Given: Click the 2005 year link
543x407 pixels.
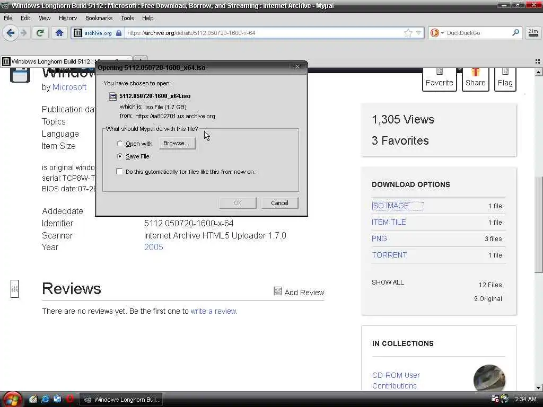Looking at the screenshot, I should coord(154,247).
